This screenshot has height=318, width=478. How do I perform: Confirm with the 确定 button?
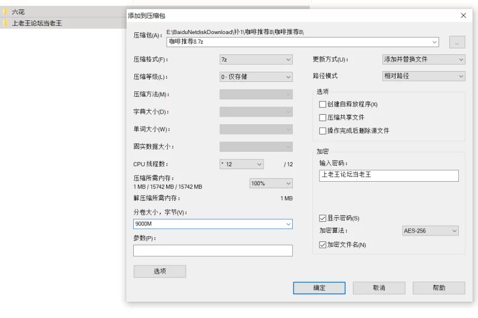pos(319,288)
